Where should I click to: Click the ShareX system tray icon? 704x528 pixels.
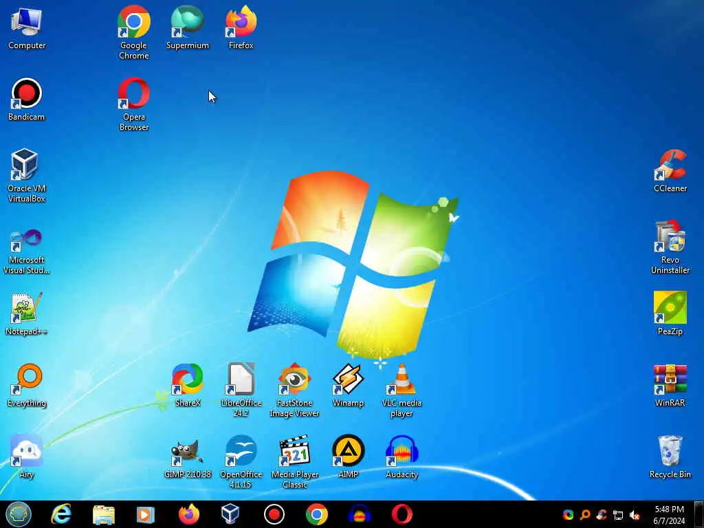pos(569,514)
